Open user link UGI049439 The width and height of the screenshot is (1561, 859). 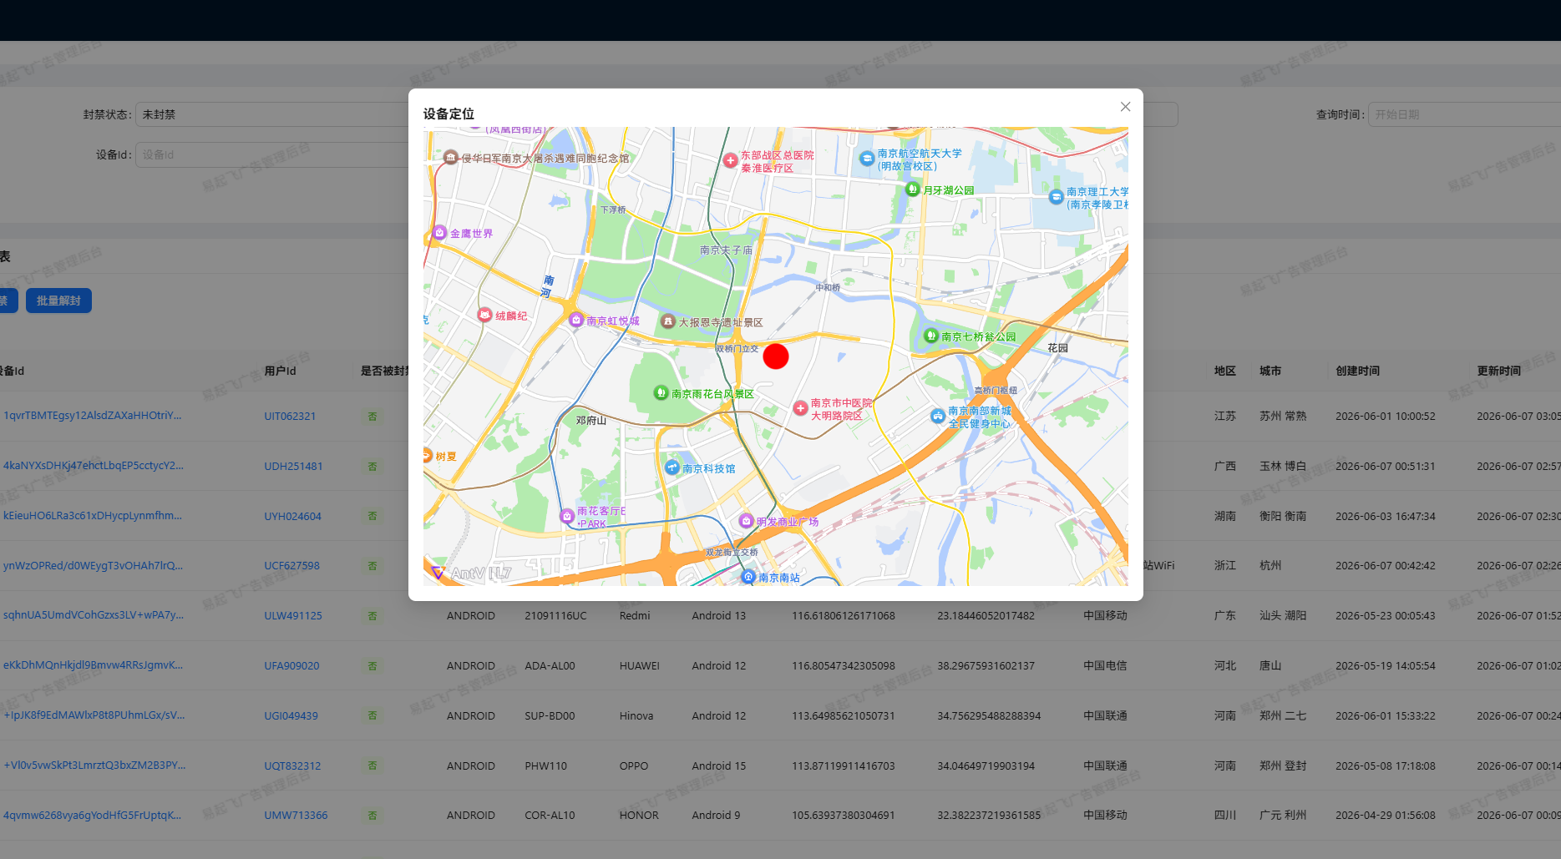[x=291, y=715]
